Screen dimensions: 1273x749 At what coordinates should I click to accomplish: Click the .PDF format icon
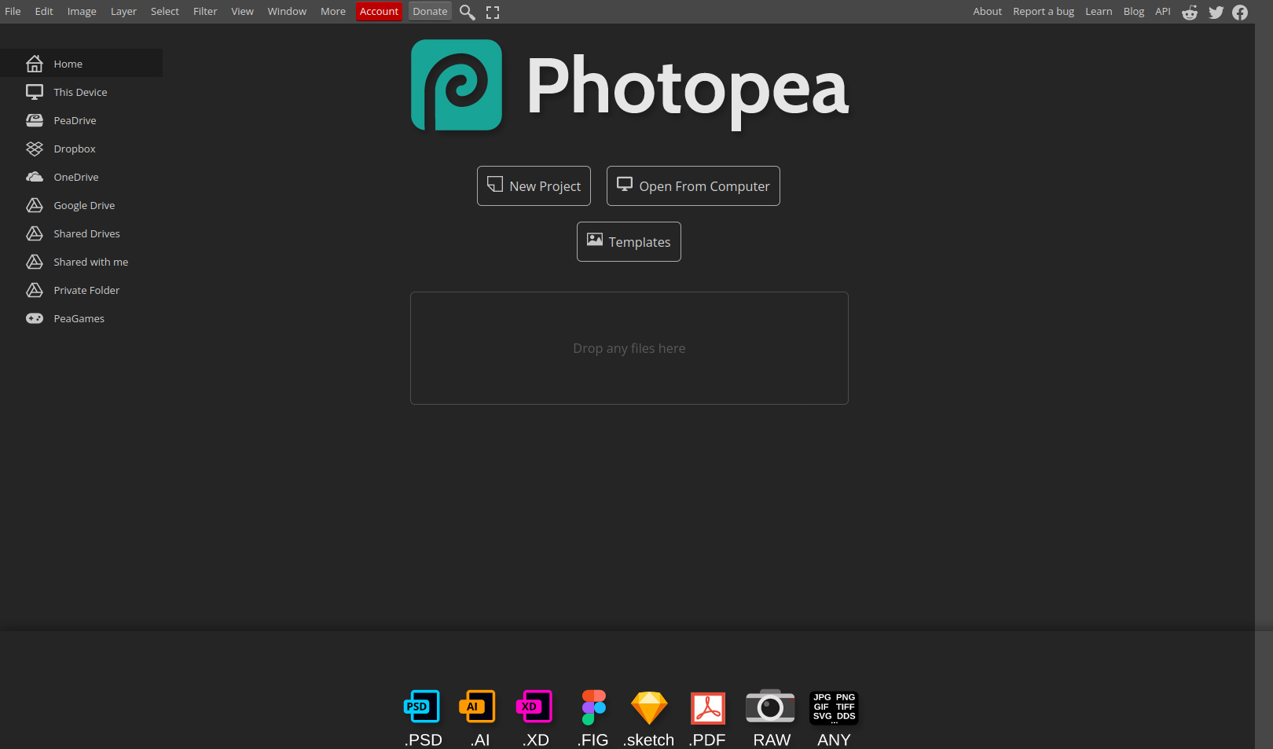coord(708,708)
